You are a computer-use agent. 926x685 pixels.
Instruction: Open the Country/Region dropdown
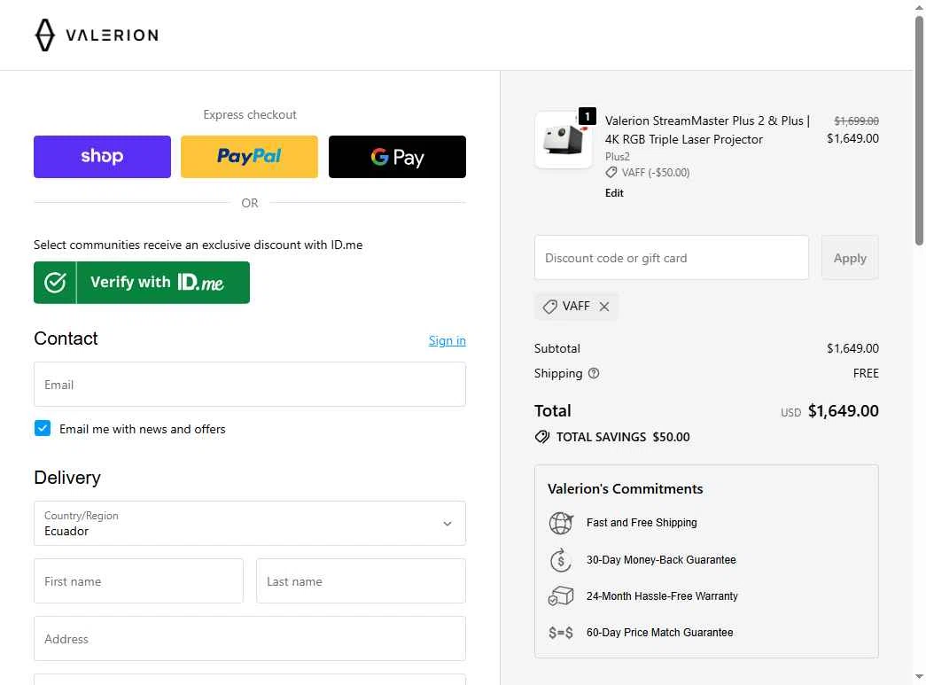(250, 523)
